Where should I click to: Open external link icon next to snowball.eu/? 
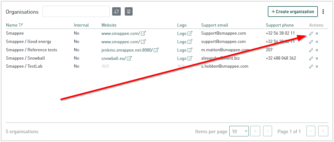[129, 59]
